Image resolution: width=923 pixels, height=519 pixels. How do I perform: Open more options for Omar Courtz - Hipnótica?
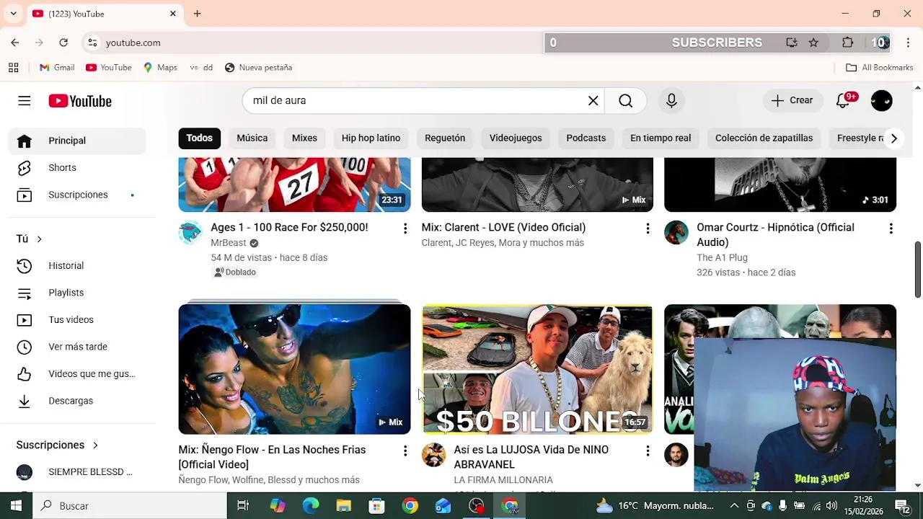coord(891,229)
